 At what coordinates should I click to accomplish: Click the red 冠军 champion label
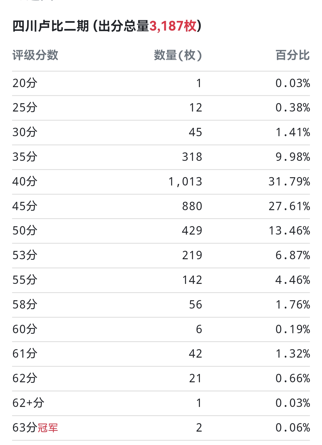coord(48,428)
